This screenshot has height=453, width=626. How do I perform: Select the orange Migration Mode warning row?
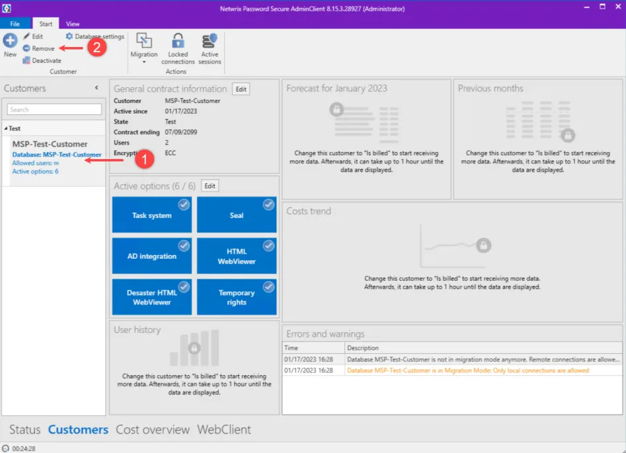pyautogui.click(x=452, y=370)
